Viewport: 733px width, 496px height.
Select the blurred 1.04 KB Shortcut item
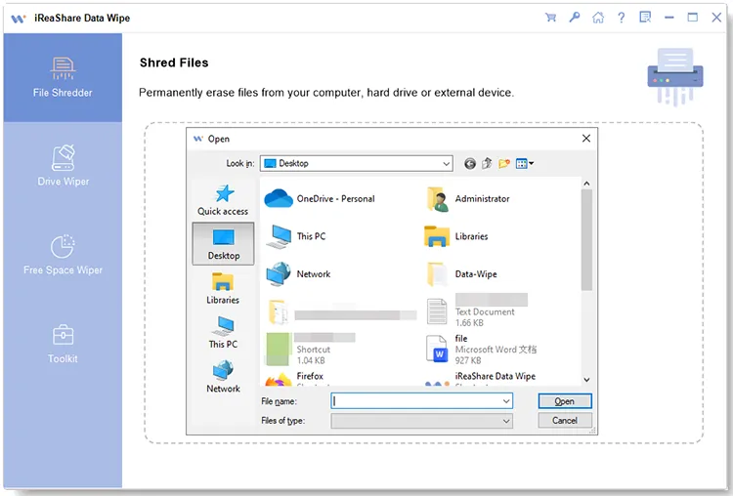[x=311, y=350]
